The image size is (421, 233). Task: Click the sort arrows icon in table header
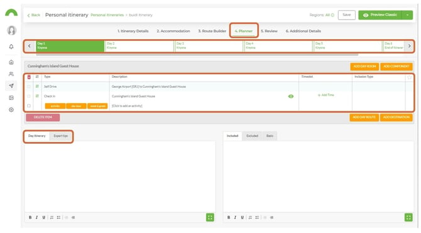(x=37, y=77)
